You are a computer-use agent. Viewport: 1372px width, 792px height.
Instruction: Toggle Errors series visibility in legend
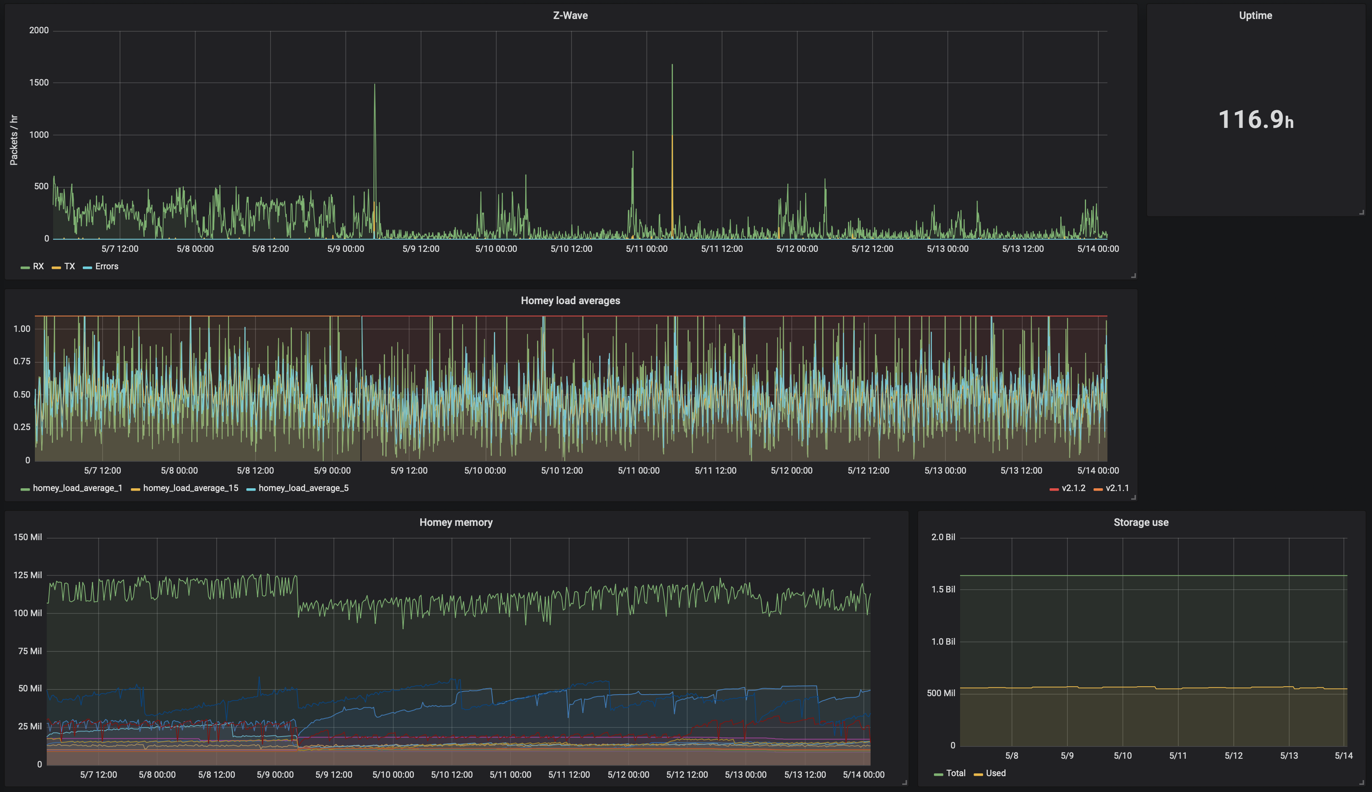click(x=107, y=267)
